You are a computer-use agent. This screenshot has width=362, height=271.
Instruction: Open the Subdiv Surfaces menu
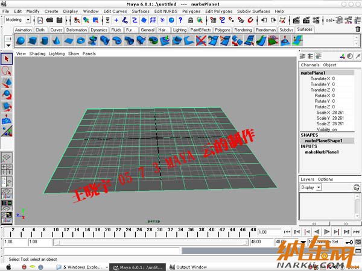point(253,11)
